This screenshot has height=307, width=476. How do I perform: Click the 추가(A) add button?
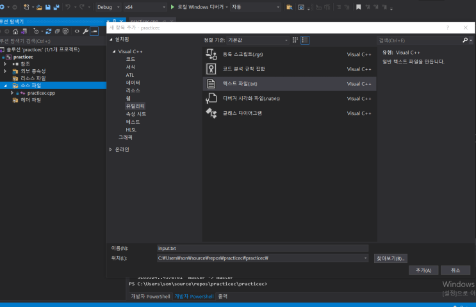(x=423, y=270)
